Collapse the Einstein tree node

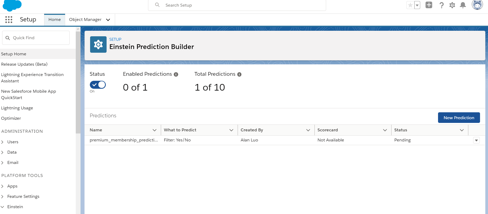coord(2,207)
